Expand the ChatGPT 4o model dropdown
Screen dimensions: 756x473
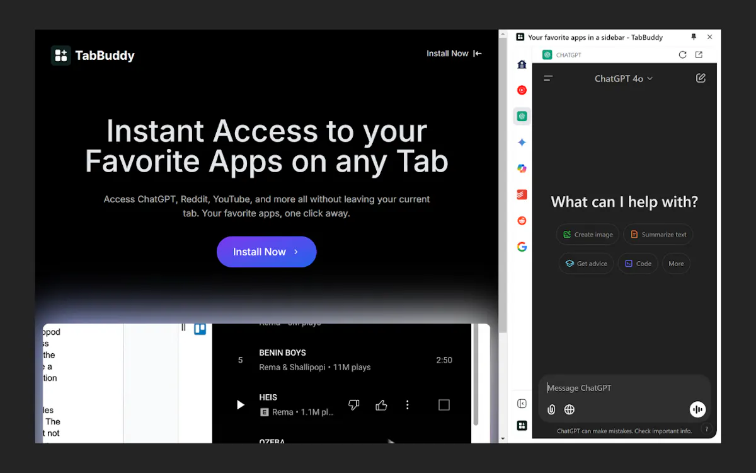tap(624, 79)
